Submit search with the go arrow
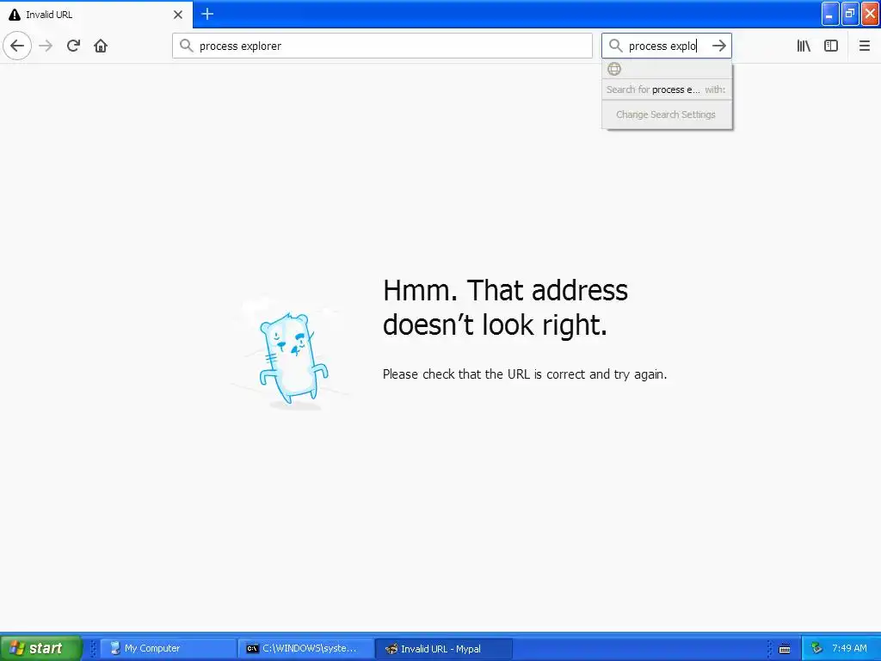The width and height of the screenshot is (881, 661). [x=718, y=46]
